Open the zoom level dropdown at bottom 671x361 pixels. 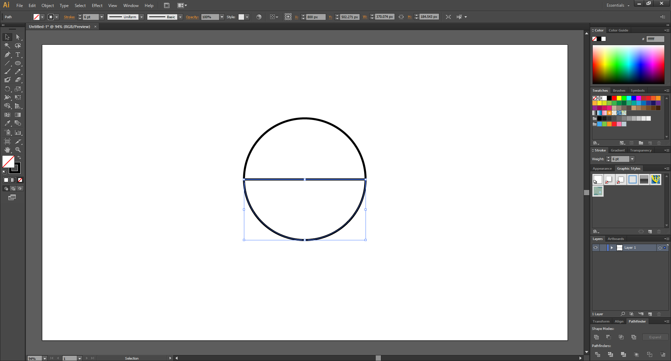(x=45, y=358)
